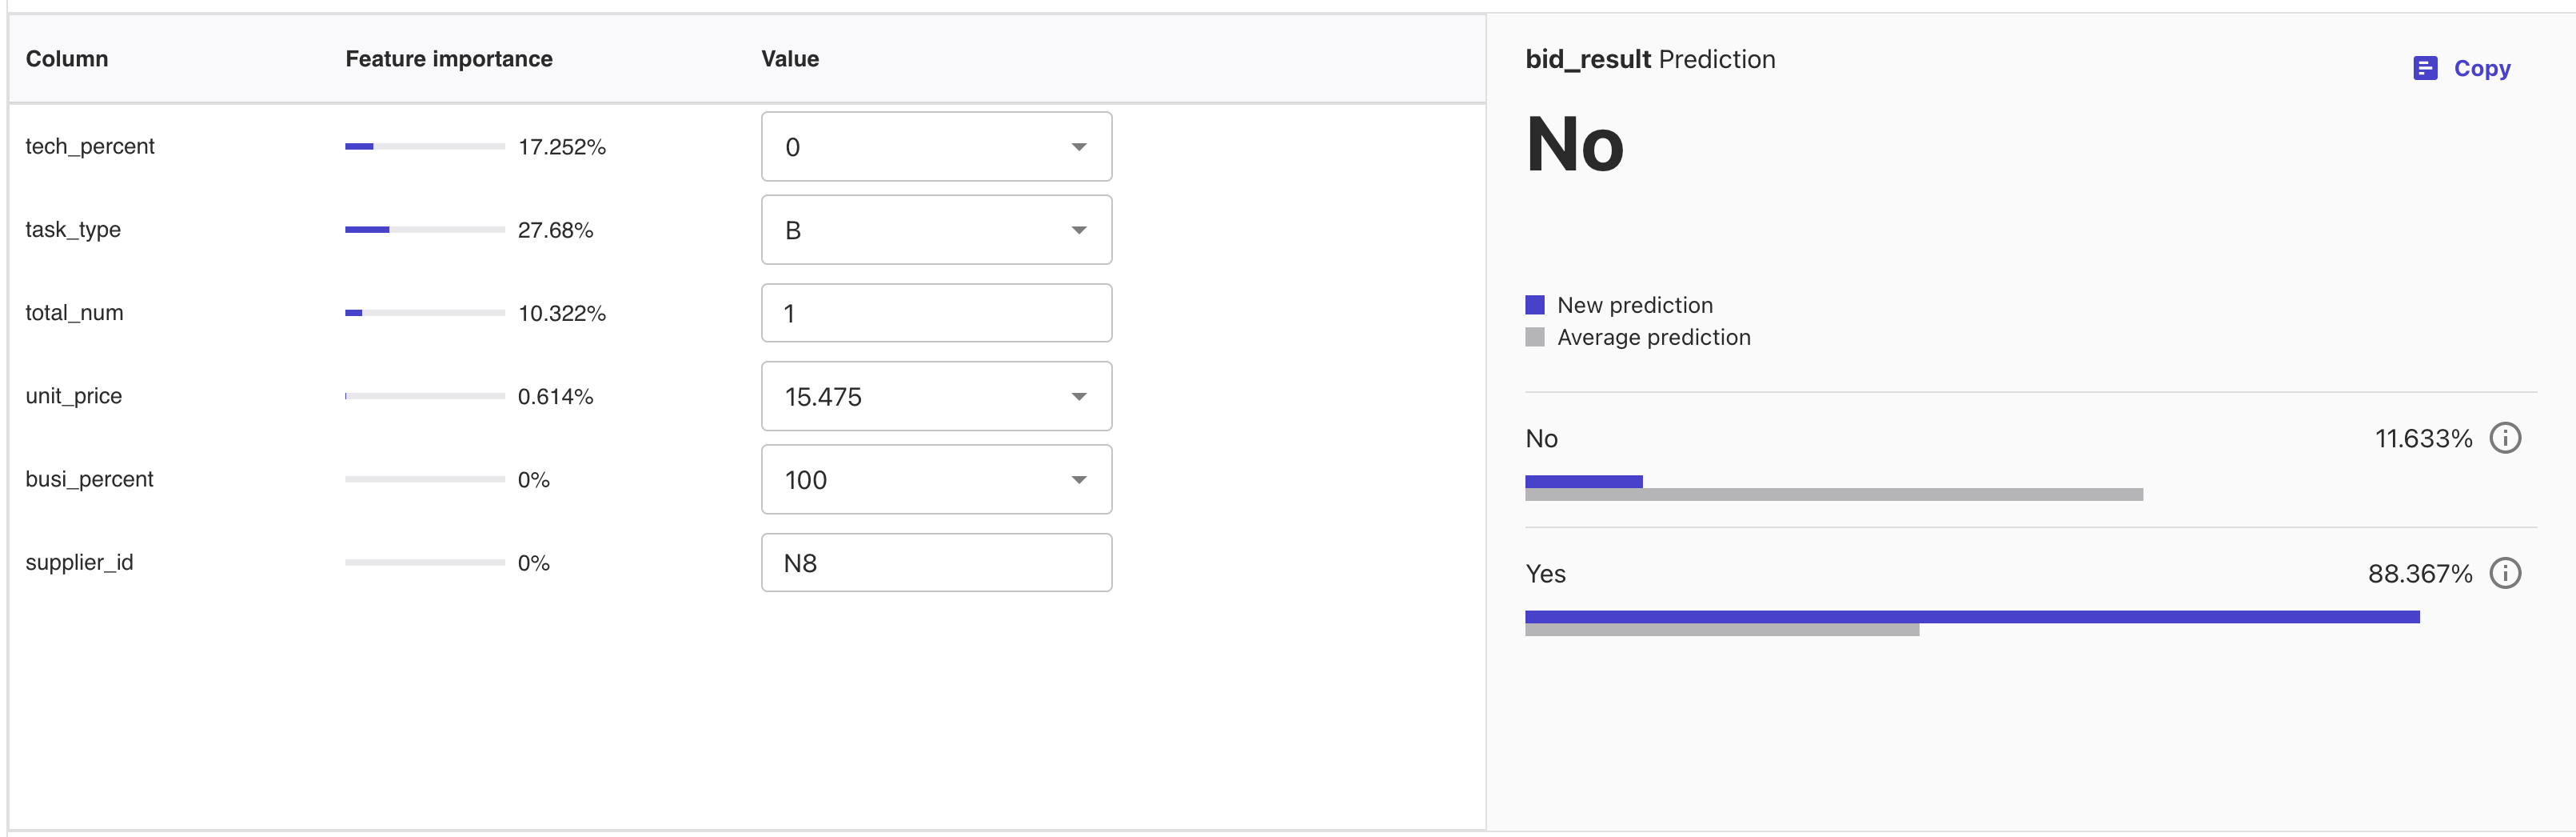Click the info icon beside No percentage
Image resolution: width=2576 pixels, height=837 pixels.
tap(2504, 438)
